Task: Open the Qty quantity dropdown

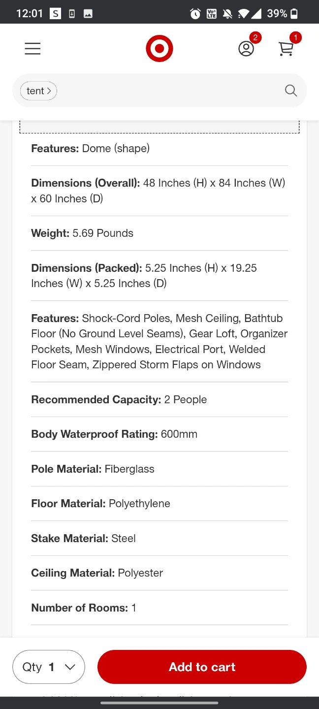Action: (x=49, y=667)
